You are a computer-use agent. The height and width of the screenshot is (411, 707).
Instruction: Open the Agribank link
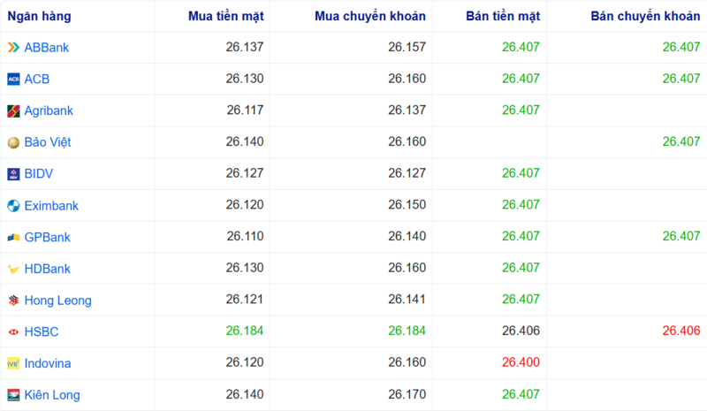click(49, 110)
